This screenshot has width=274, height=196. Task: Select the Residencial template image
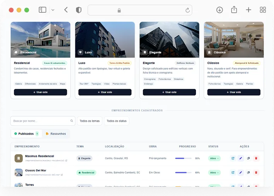coord(41,40)
